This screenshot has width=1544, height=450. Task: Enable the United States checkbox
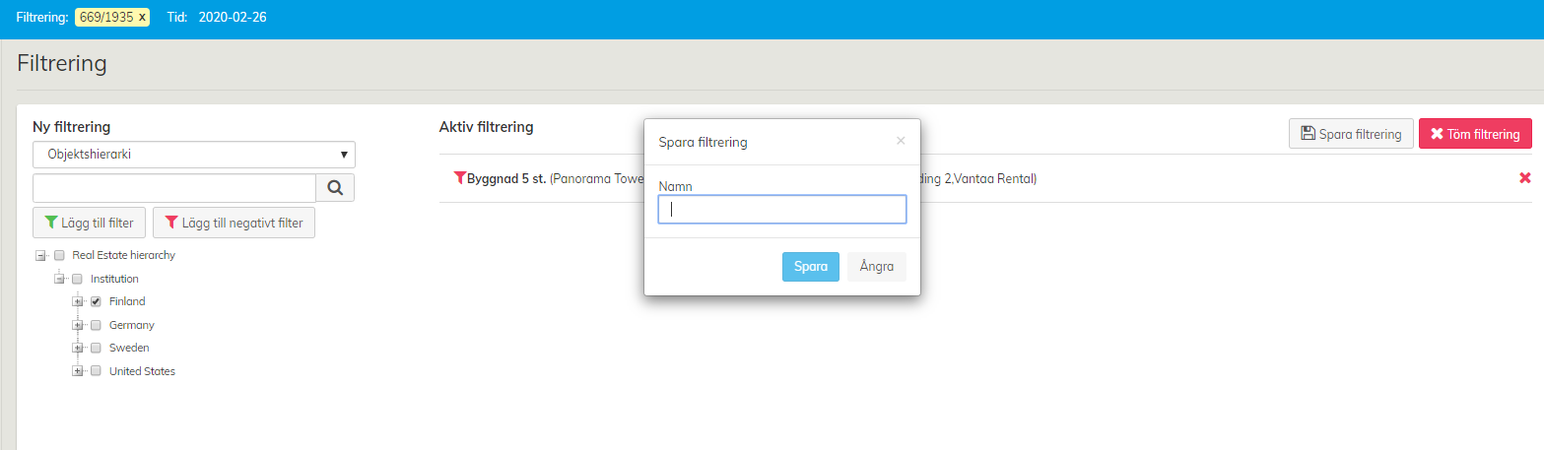click(97, 371)
